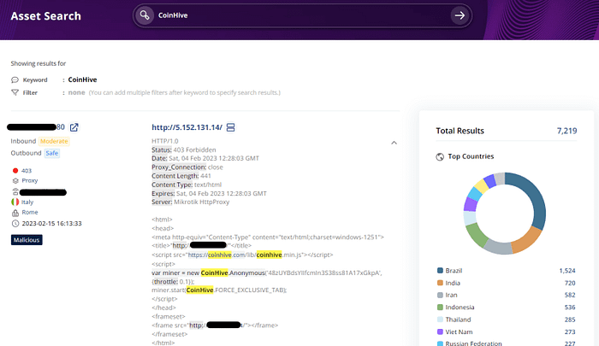Click the Keyword speech bubble icon
599x346 pixels.
coord(15,79)
